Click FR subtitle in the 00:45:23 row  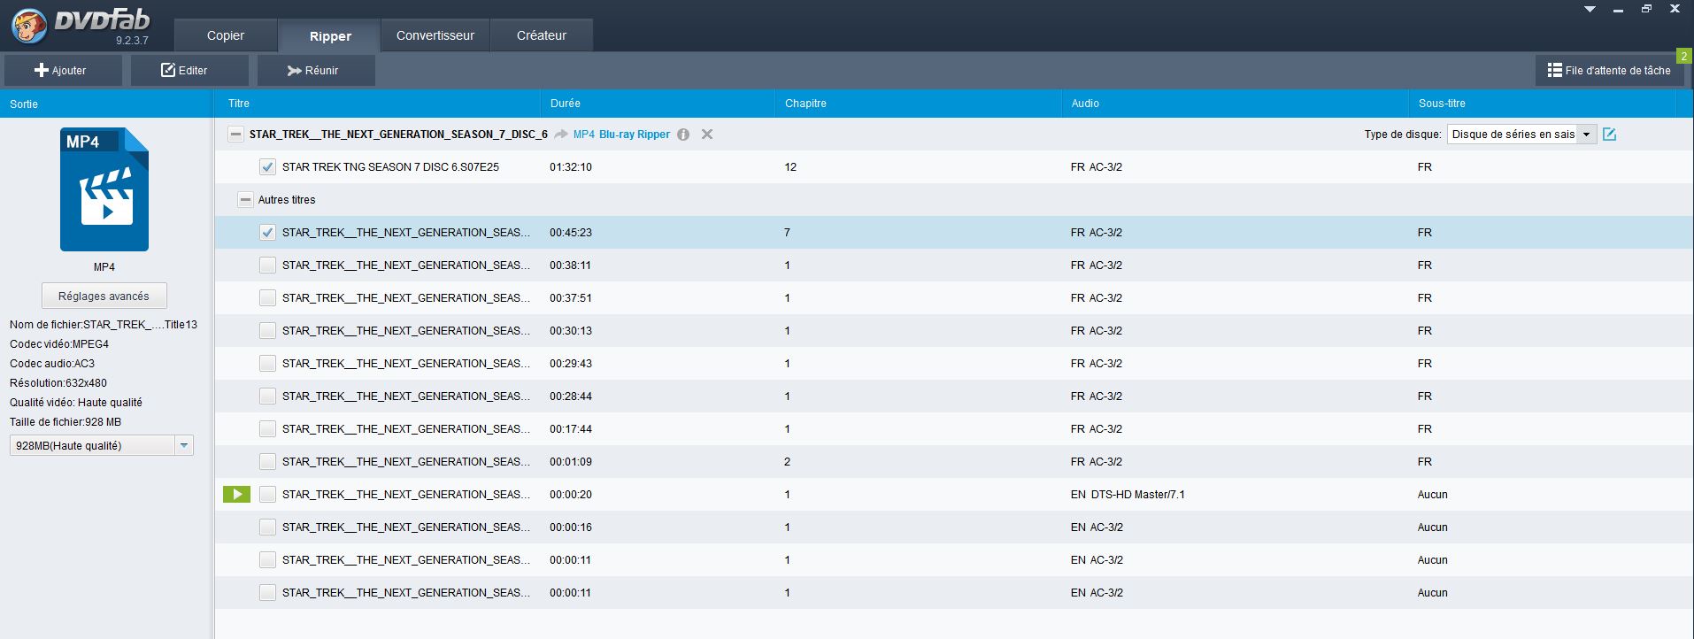(1424, 233)
